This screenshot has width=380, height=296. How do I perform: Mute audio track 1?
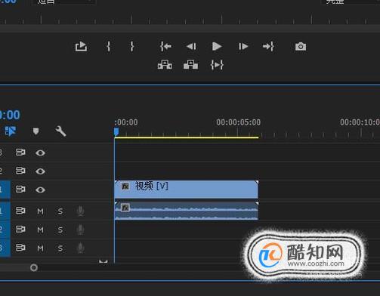click(x=40, y=211)
